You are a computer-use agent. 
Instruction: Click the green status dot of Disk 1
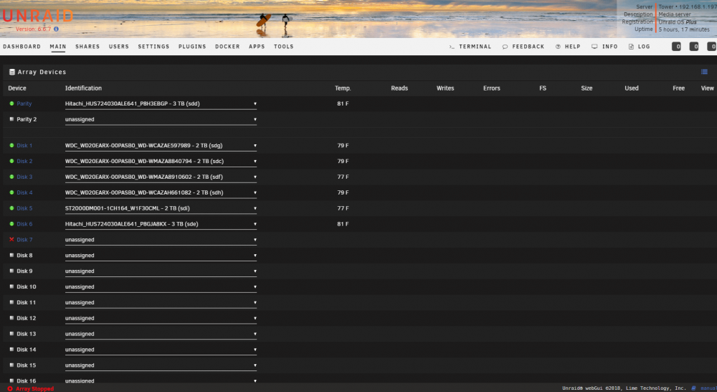12,145
